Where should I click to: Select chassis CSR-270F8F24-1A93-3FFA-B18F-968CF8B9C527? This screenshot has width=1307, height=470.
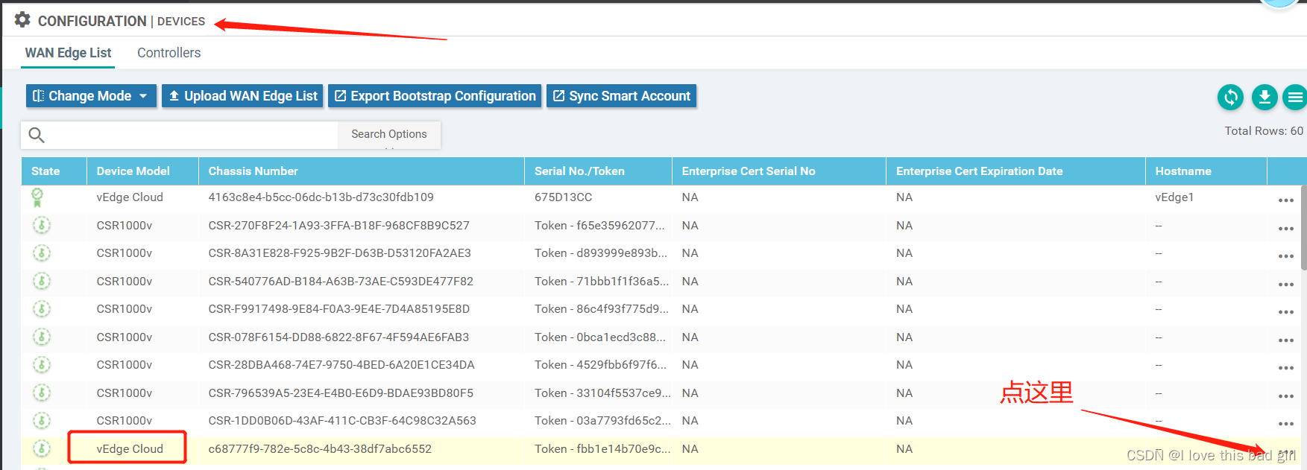click(338, 225)
